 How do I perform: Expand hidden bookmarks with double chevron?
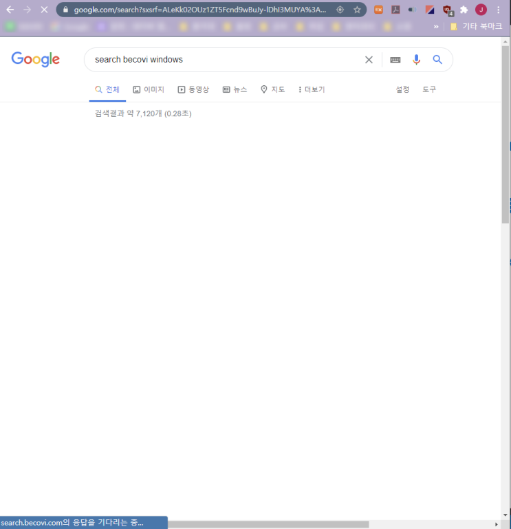tap(436, 26)
